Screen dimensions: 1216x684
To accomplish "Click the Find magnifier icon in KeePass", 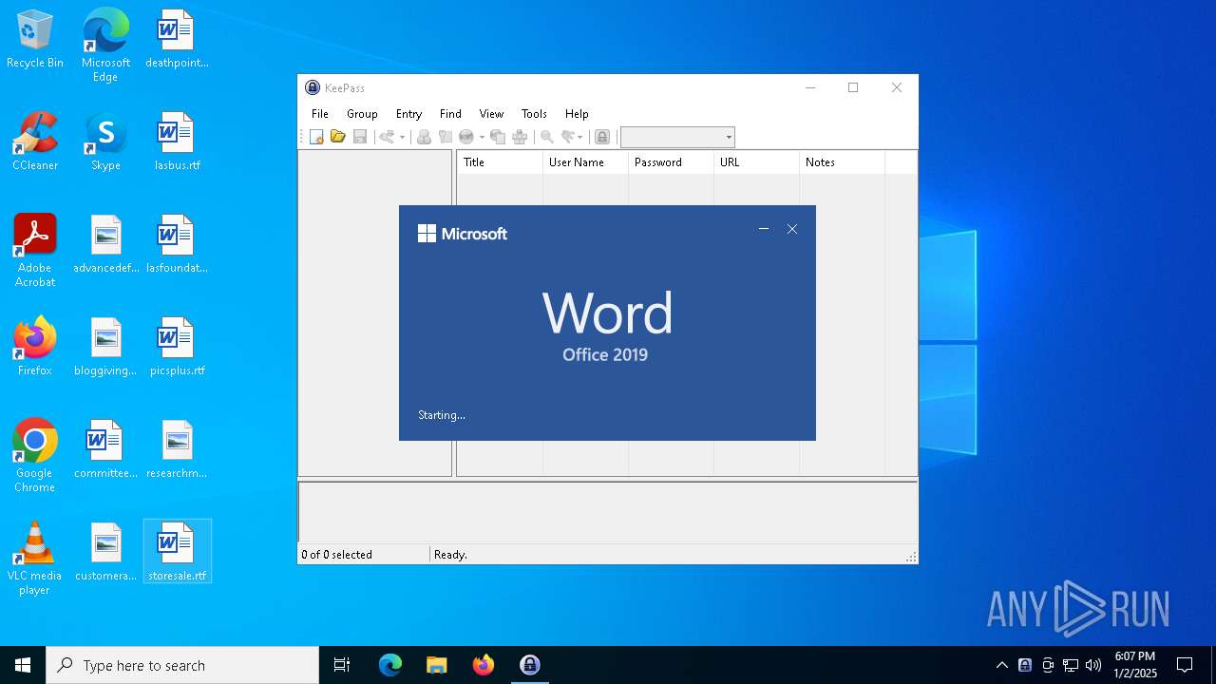I will click(x=547, y=137).
